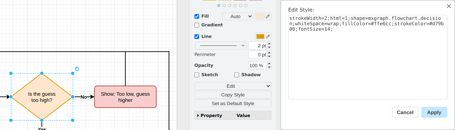Viewport: 455px width, 130px height.
Task: Click inside the Edit Style text area
Action: [x=367, y=57]
